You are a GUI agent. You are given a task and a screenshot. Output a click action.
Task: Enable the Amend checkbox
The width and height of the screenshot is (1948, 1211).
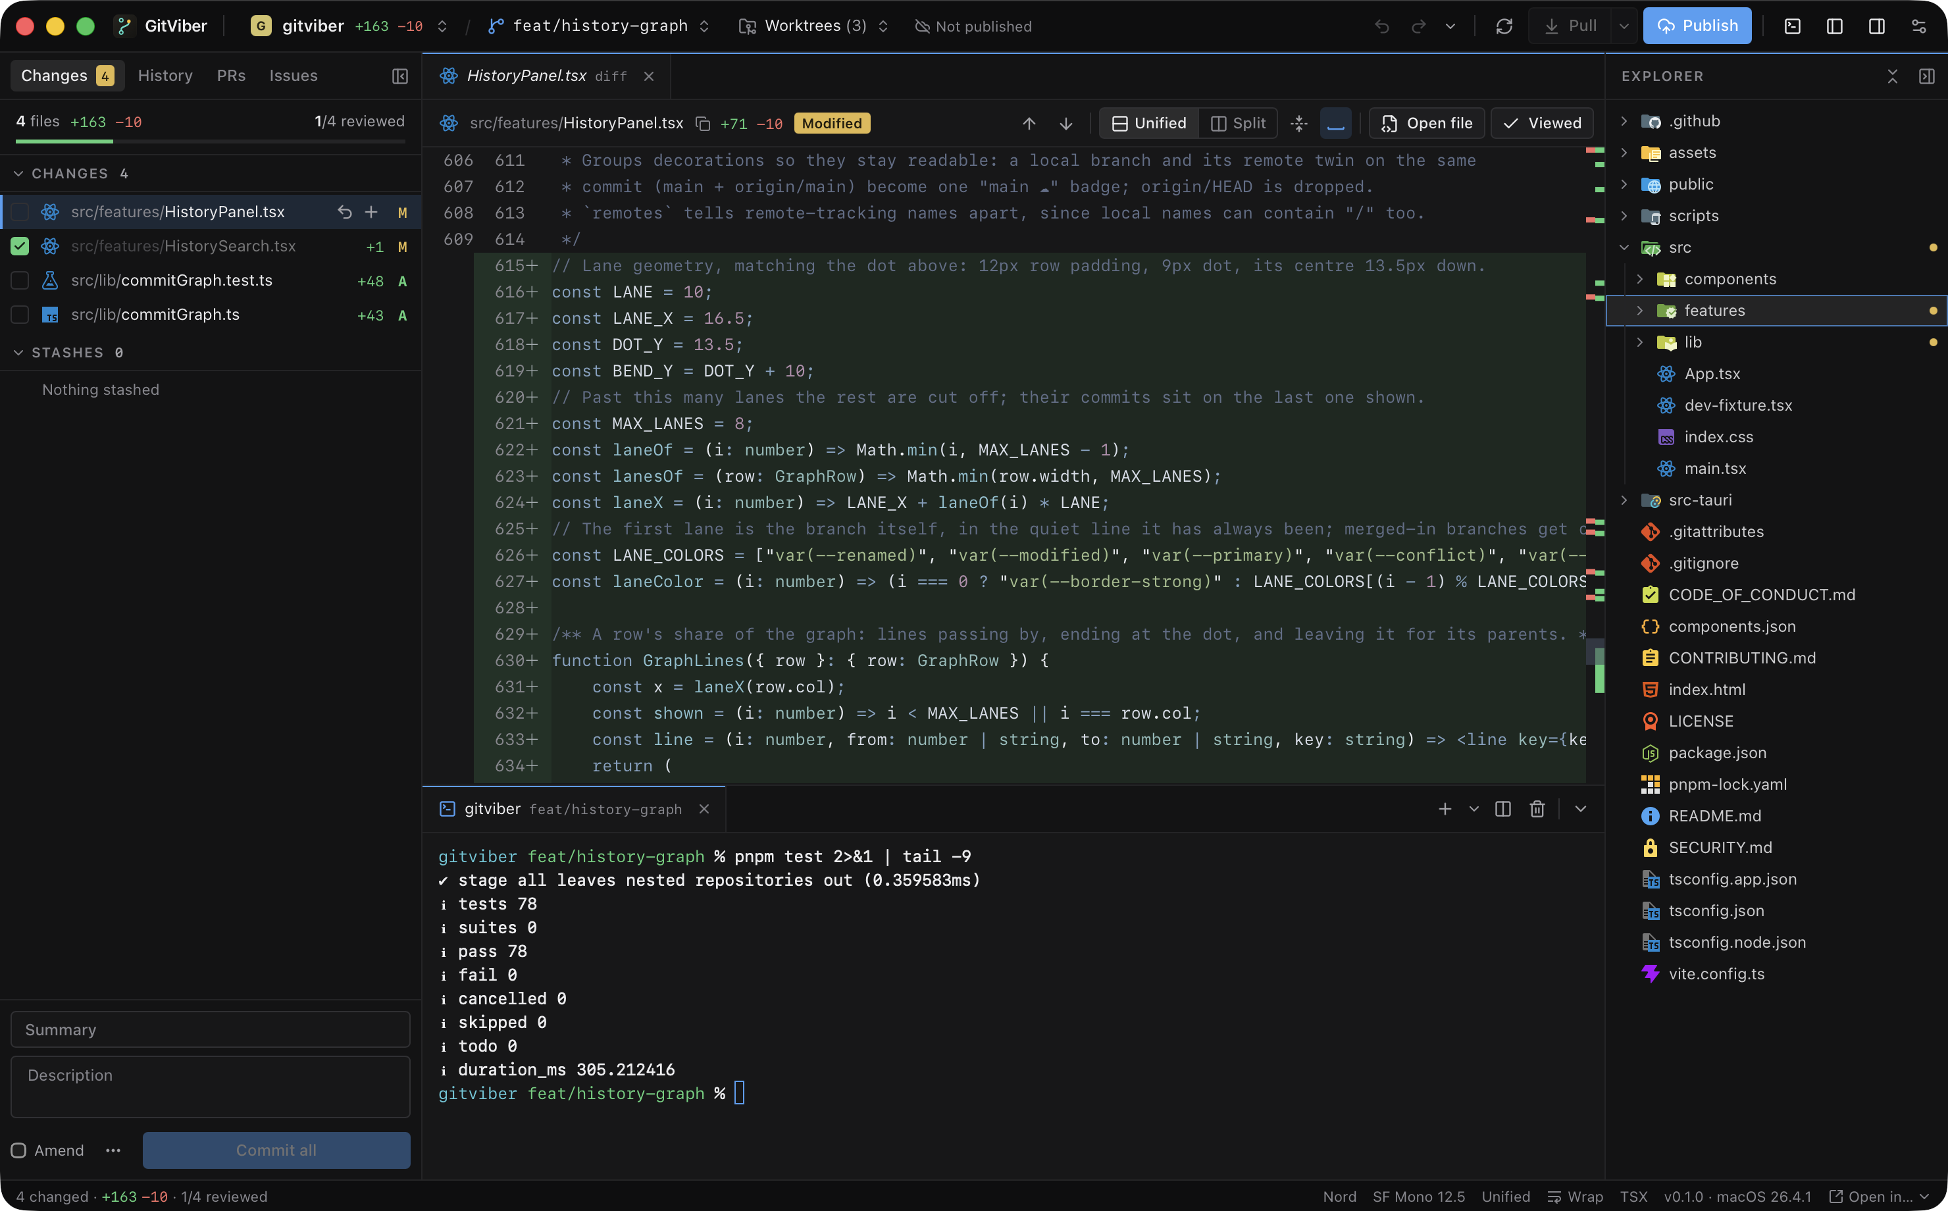(x=18, y=1150)
